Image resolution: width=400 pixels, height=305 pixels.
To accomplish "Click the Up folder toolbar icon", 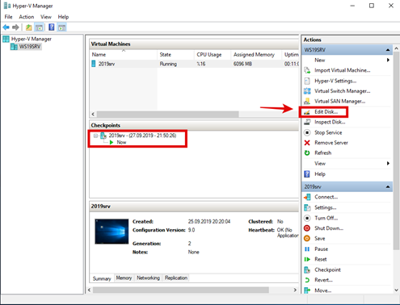I will tap(29, 27).
